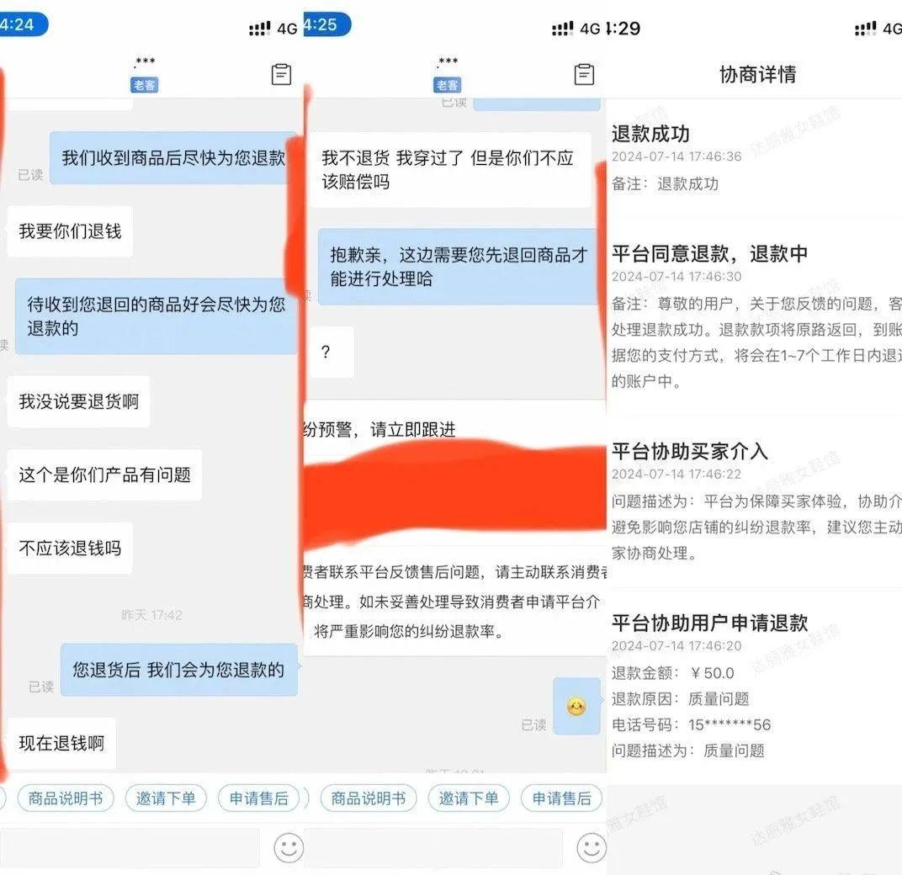Tap the smiley emoji icon in the middle input bar
902x875 pixels.
coord(591,850)
